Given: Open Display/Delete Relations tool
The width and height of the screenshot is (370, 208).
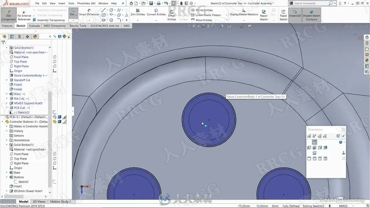Looking at the screenshot, I should 244,13.
